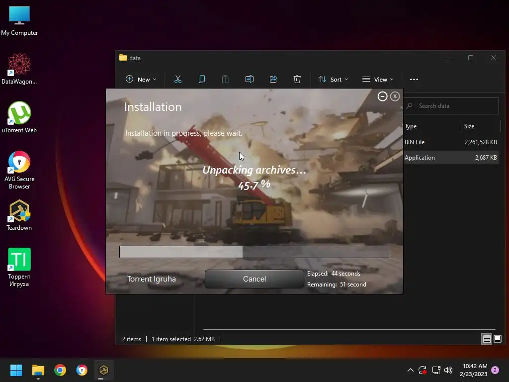
Task: Open the New dropdown in File Explorer
Action: [x=141, y=79]
